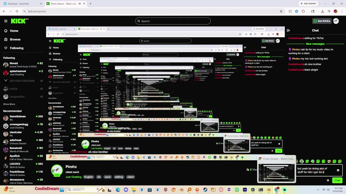Open File Explorer from taskbar
Viewport: 346px width, 194px height.
click(134, 190)
